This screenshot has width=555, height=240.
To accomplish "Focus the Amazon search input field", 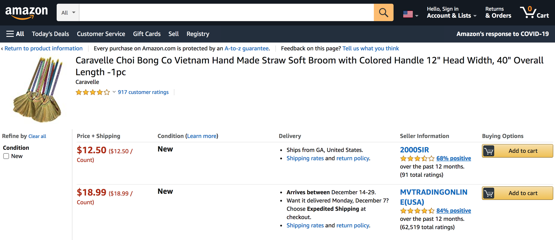I will tap(226, 12).
